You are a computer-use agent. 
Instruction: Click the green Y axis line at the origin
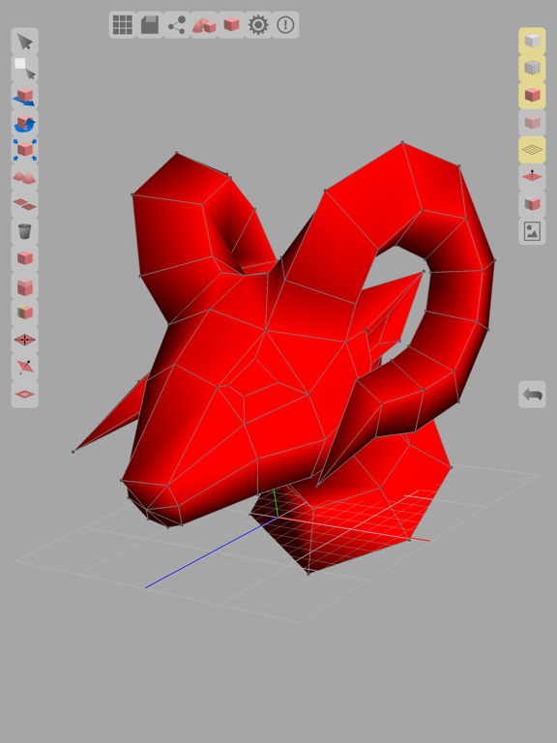pos(276,504)
